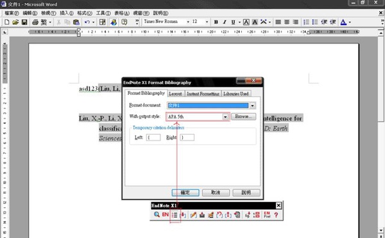This screenshot has width=385, height=238.
Task: Toggle numbered list formatting
Action: pyautogui.click(x=307, y=22)
